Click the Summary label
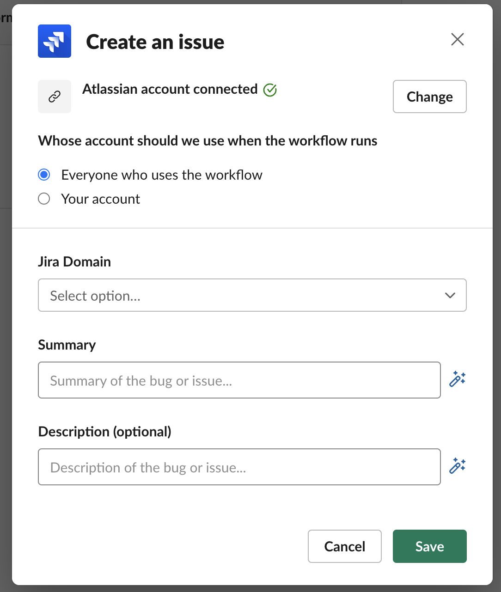Viewport: 501px width, 592px height. coord(67,345)
